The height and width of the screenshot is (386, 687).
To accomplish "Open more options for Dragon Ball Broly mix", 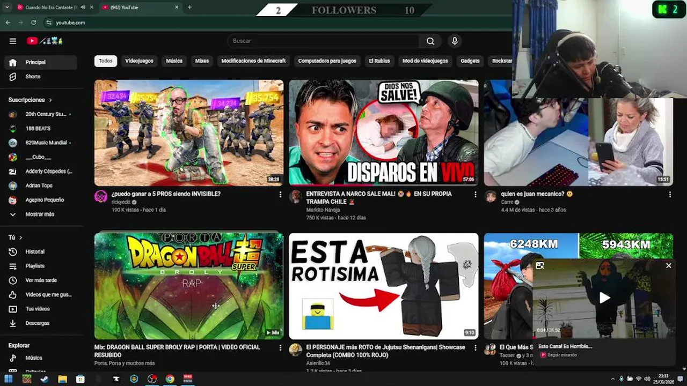I will click(280, 348).
